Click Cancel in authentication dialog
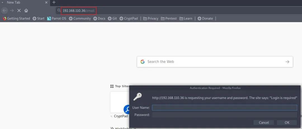This screenshot has height=129, width=302. click(264, 123)
